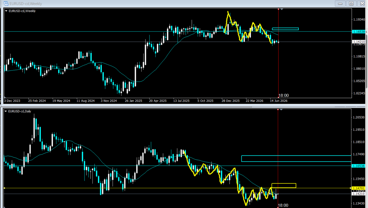Select the yellow rectangle on the Daily chart
This screenshot has height=208, width=368.
[284, 185]
